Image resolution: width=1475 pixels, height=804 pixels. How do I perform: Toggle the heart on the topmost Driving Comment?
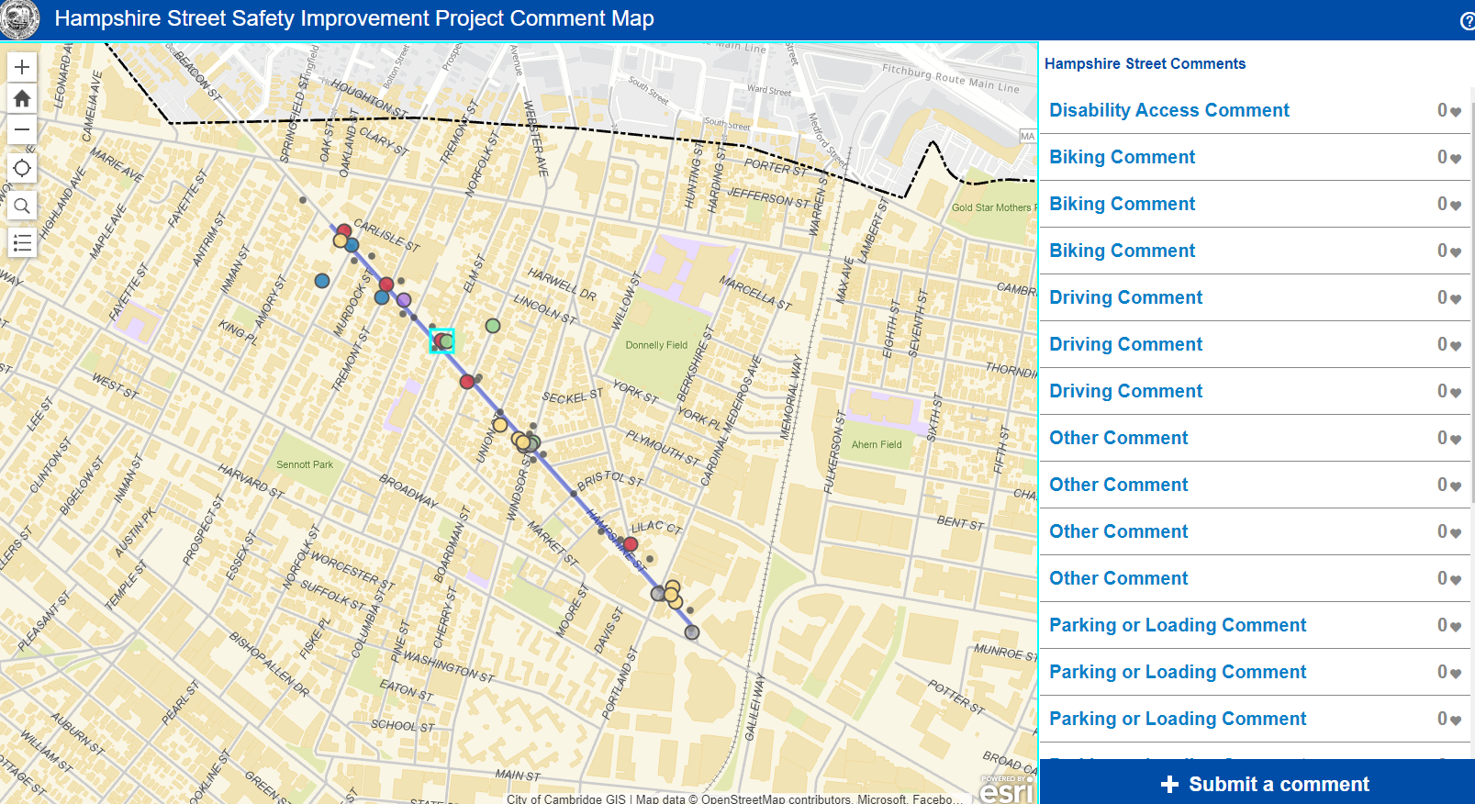pos(1456,299)
